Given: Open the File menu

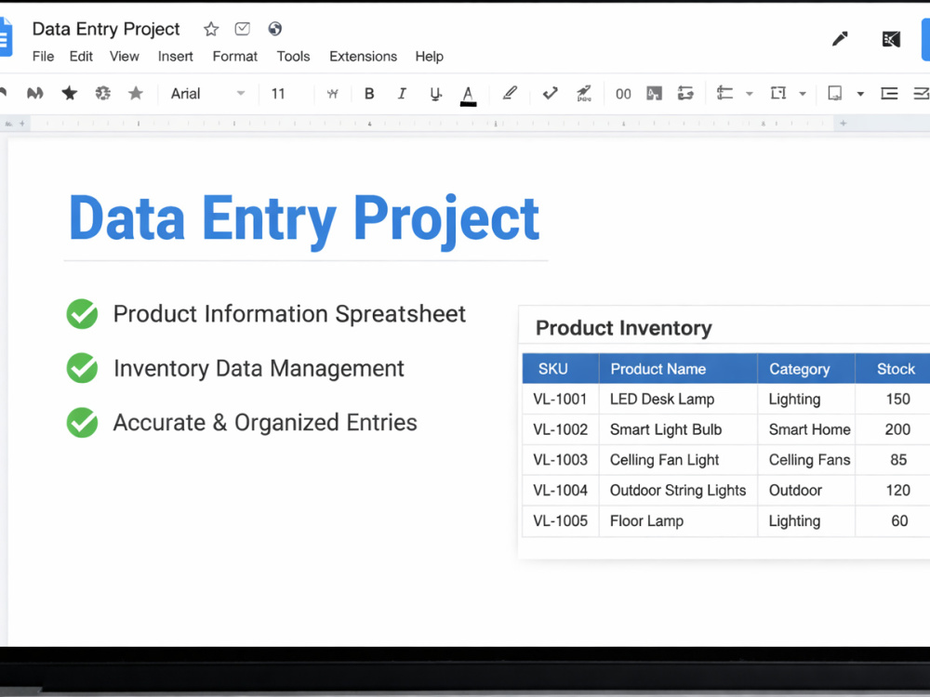Looking at the screenshot, I should click(x=43, y=57).
